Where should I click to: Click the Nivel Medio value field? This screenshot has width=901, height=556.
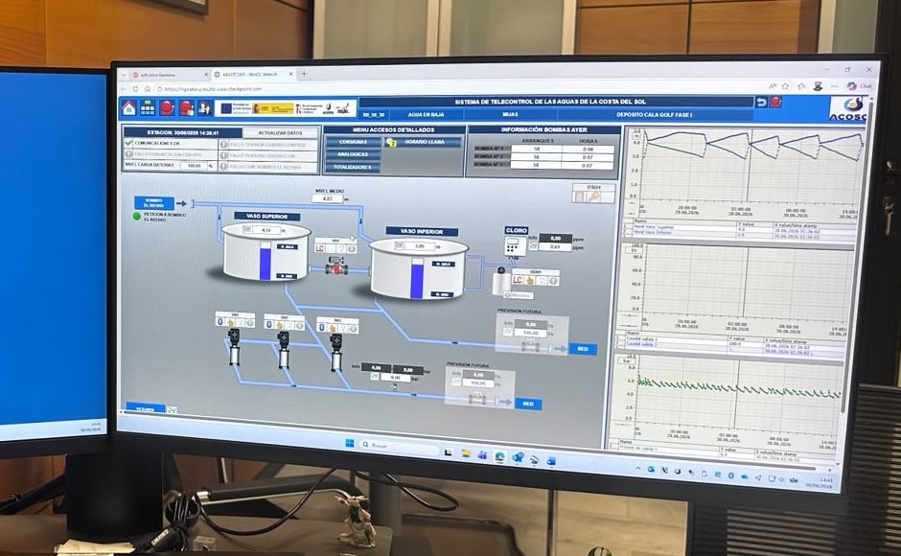[x=328, y=198]
